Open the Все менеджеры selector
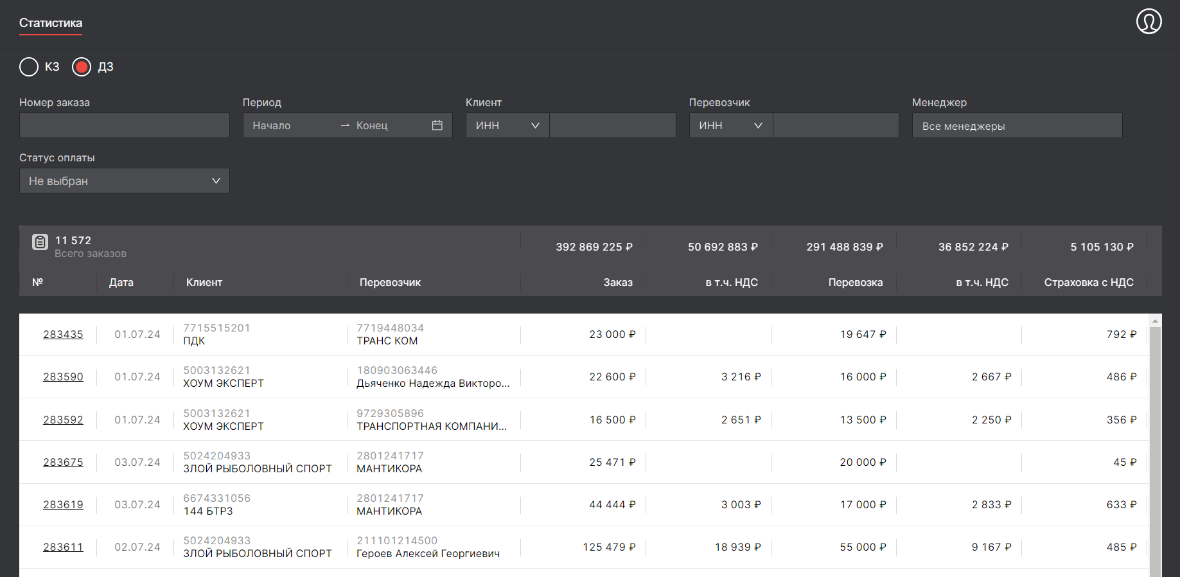 pyautogui.click(x=1017, y=125)
